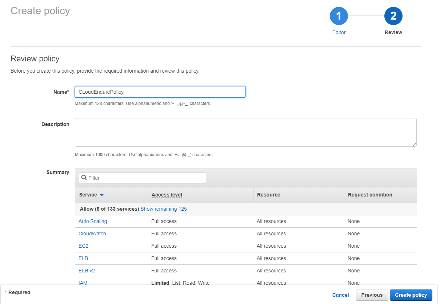Open the EC2 service link
Screen dimensions: 440x304
point(83,246)
